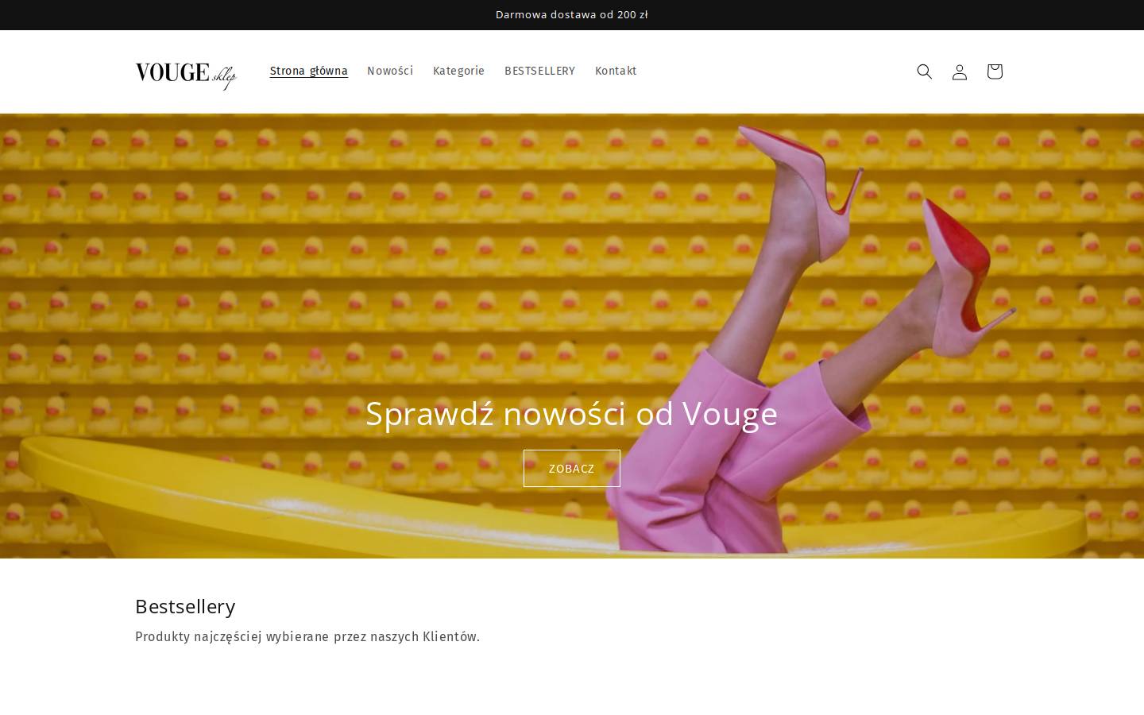Open the shopping cart icon
Image resolution: width=1144 pixels, height=715 pixels.
[994, 71]
